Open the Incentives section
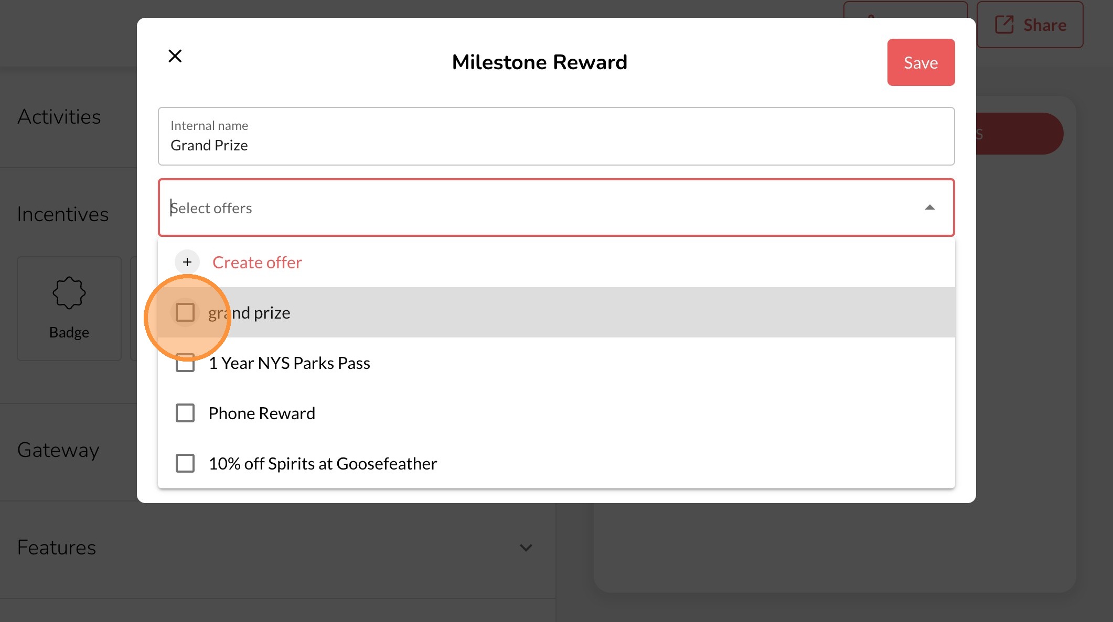The width and height of the screenshot is (1113, 622). click(63, 214)
